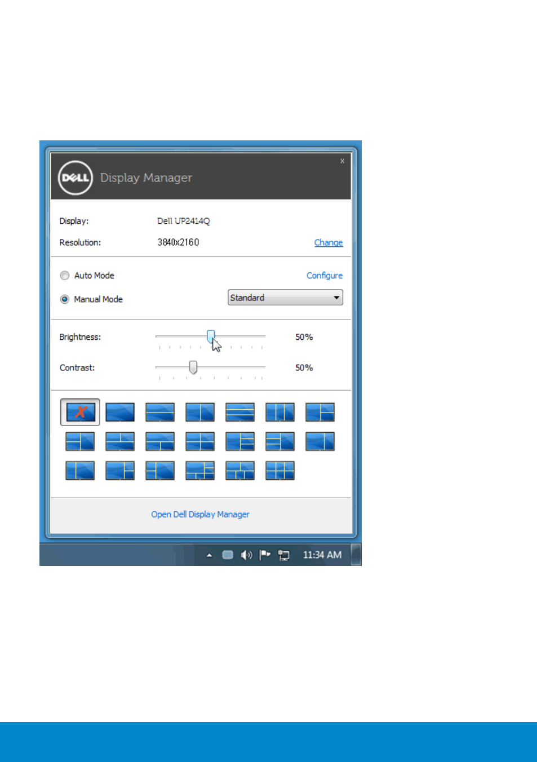Image resolution: width=537 pixels, height=762 pixels.
Task: Choose the single full-screen layout icon
Action: click(x=120, y=412)
